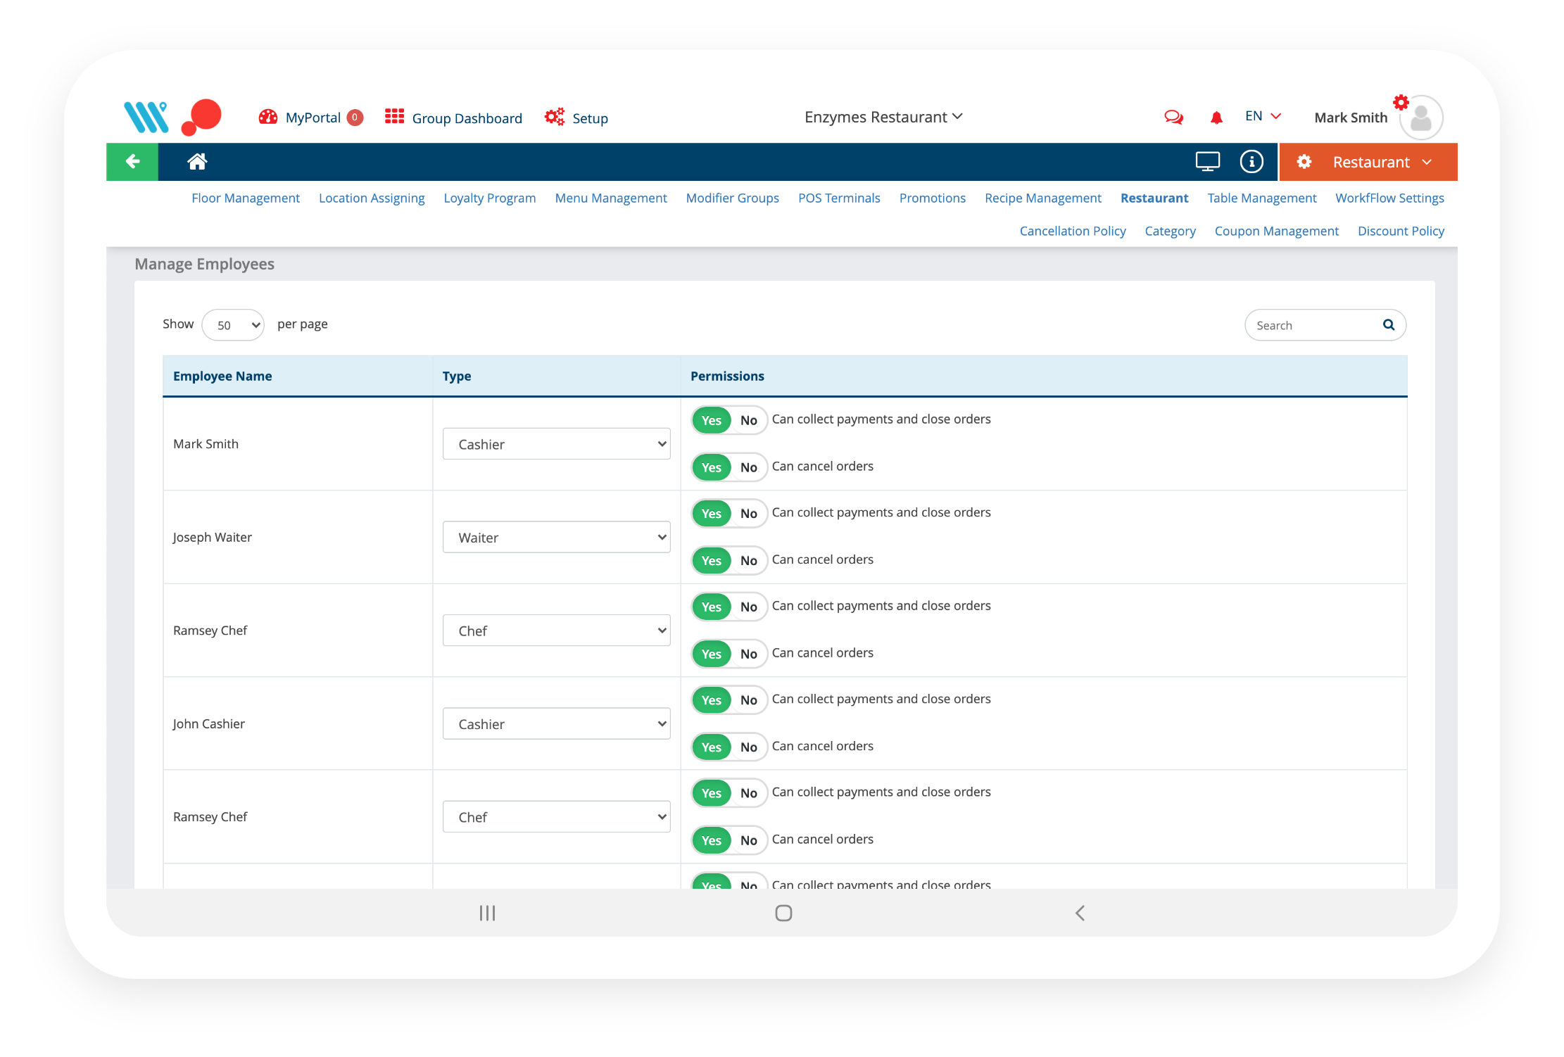The image size is (1564, 1057).
Task: Expand the Enzymes Restaurant selector
Action: coord(883,118)
